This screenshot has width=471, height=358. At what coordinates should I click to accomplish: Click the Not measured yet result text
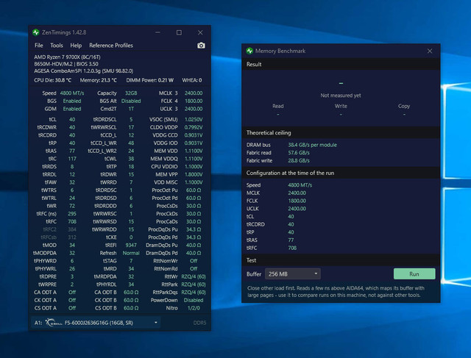[x=341, y=96]
